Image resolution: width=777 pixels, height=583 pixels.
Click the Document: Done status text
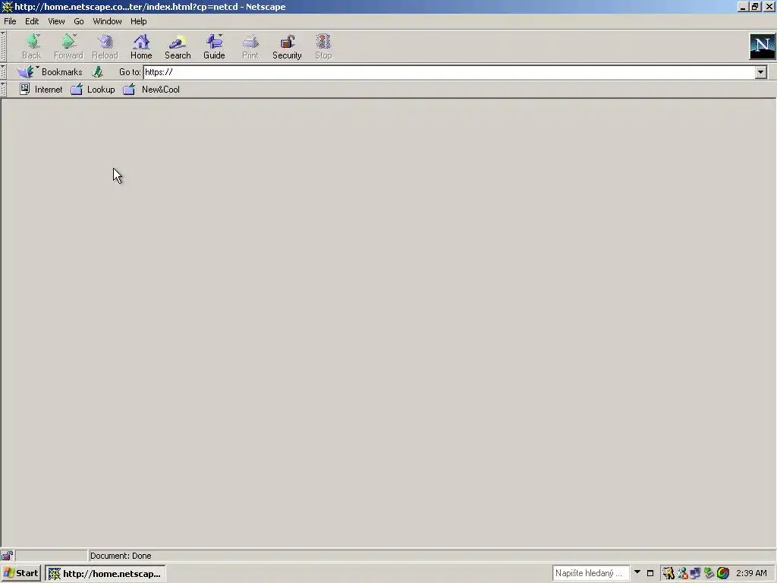pos(121,556)
